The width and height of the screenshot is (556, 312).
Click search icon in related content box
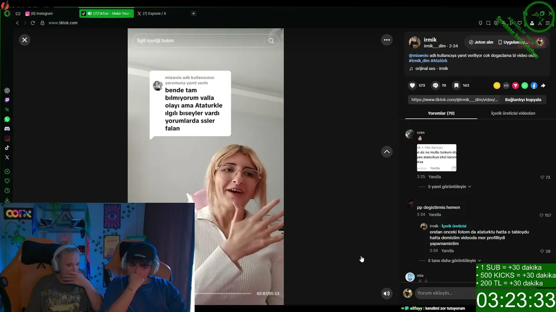pos(271,41)
